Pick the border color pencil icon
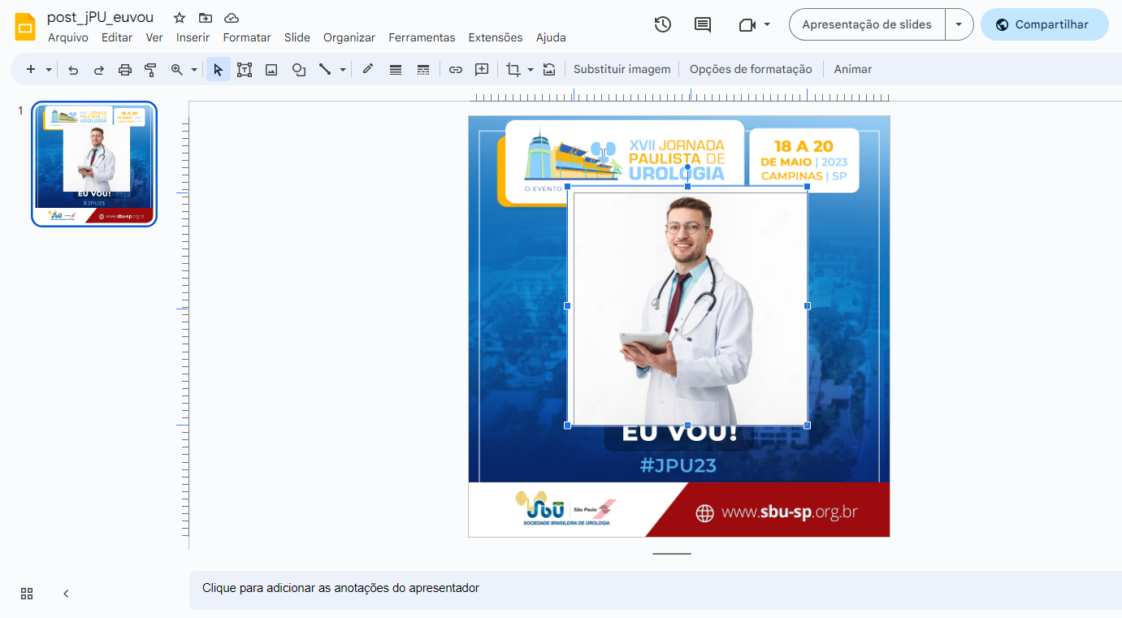The image size is (1122, 618). pyautogui.click(x=367, y=70)
